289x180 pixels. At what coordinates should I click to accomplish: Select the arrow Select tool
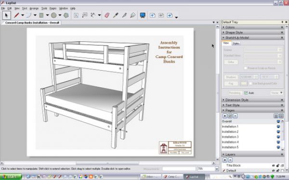pos(6,15)
